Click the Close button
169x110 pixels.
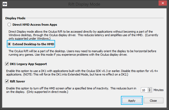coord(153,101)
